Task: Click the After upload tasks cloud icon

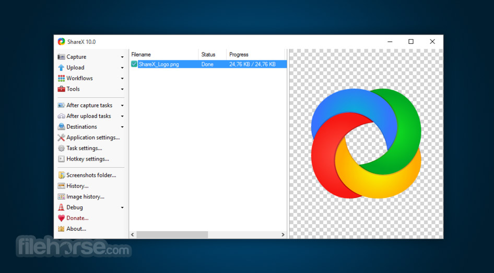Action: (x=61, y=116)
